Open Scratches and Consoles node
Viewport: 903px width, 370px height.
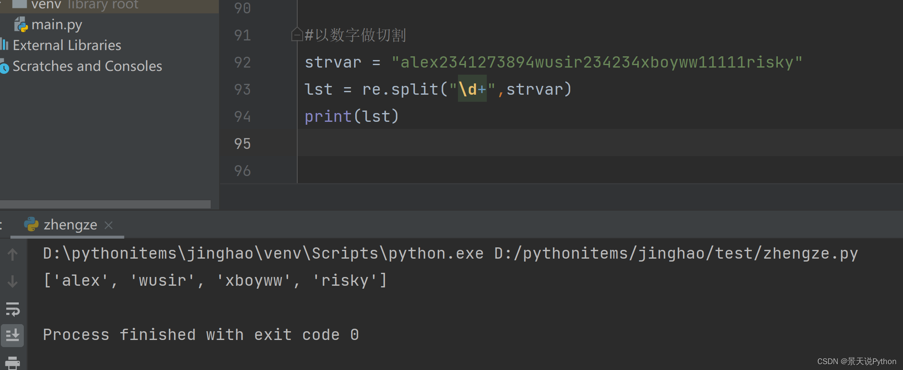(x=87, y=66)
